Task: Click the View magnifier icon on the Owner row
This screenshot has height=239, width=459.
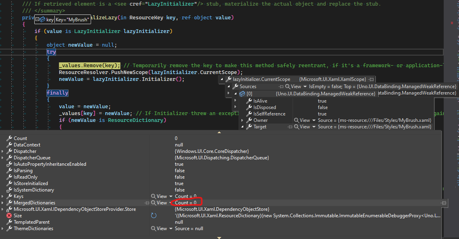Action: [295, 119]
